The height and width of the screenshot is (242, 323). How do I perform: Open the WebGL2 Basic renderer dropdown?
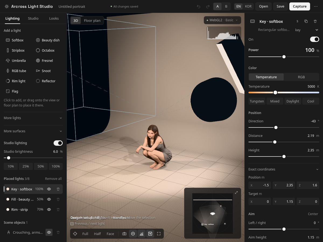(222, 20)
